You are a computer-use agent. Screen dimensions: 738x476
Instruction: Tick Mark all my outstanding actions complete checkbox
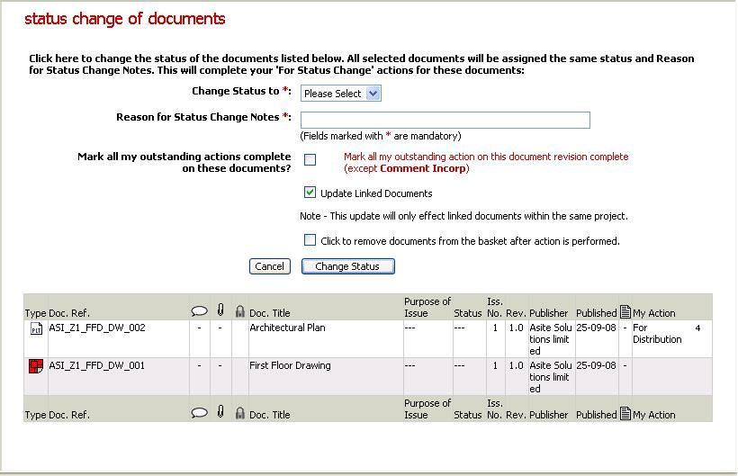pos(310,159)
